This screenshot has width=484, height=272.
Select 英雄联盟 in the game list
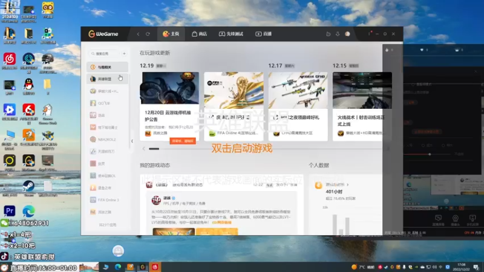[108, 79]
